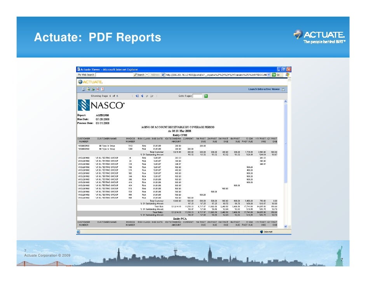Click the green Go arrow beside address bar

pos(274,75)
